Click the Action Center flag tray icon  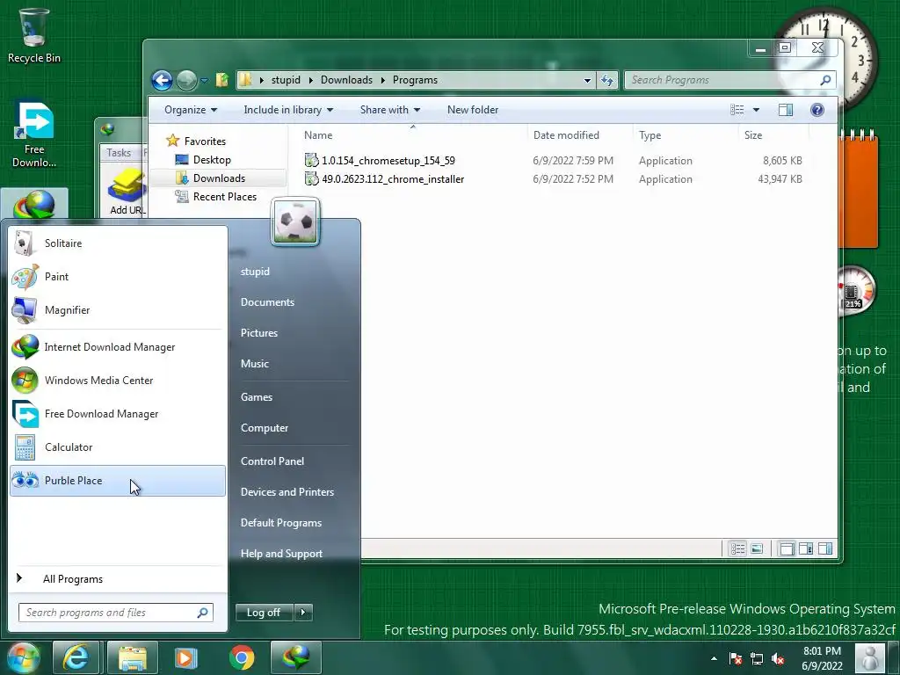click(x=736, y=659)
